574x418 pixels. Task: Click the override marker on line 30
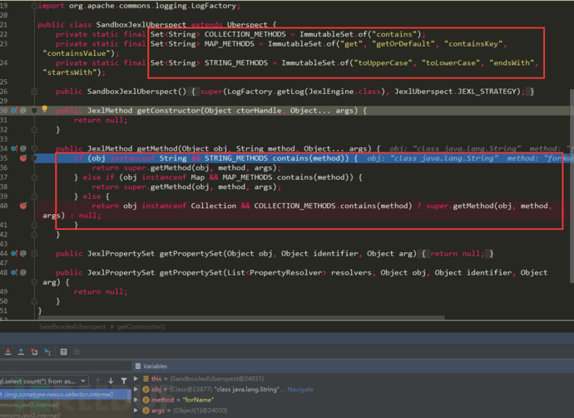coord(14,110)
